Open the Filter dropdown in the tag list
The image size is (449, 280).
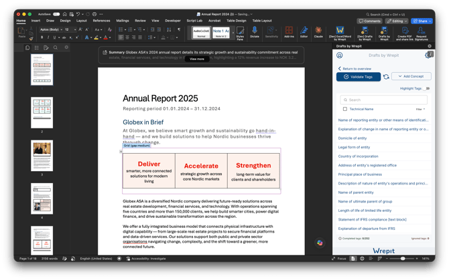tap(420, 110)
